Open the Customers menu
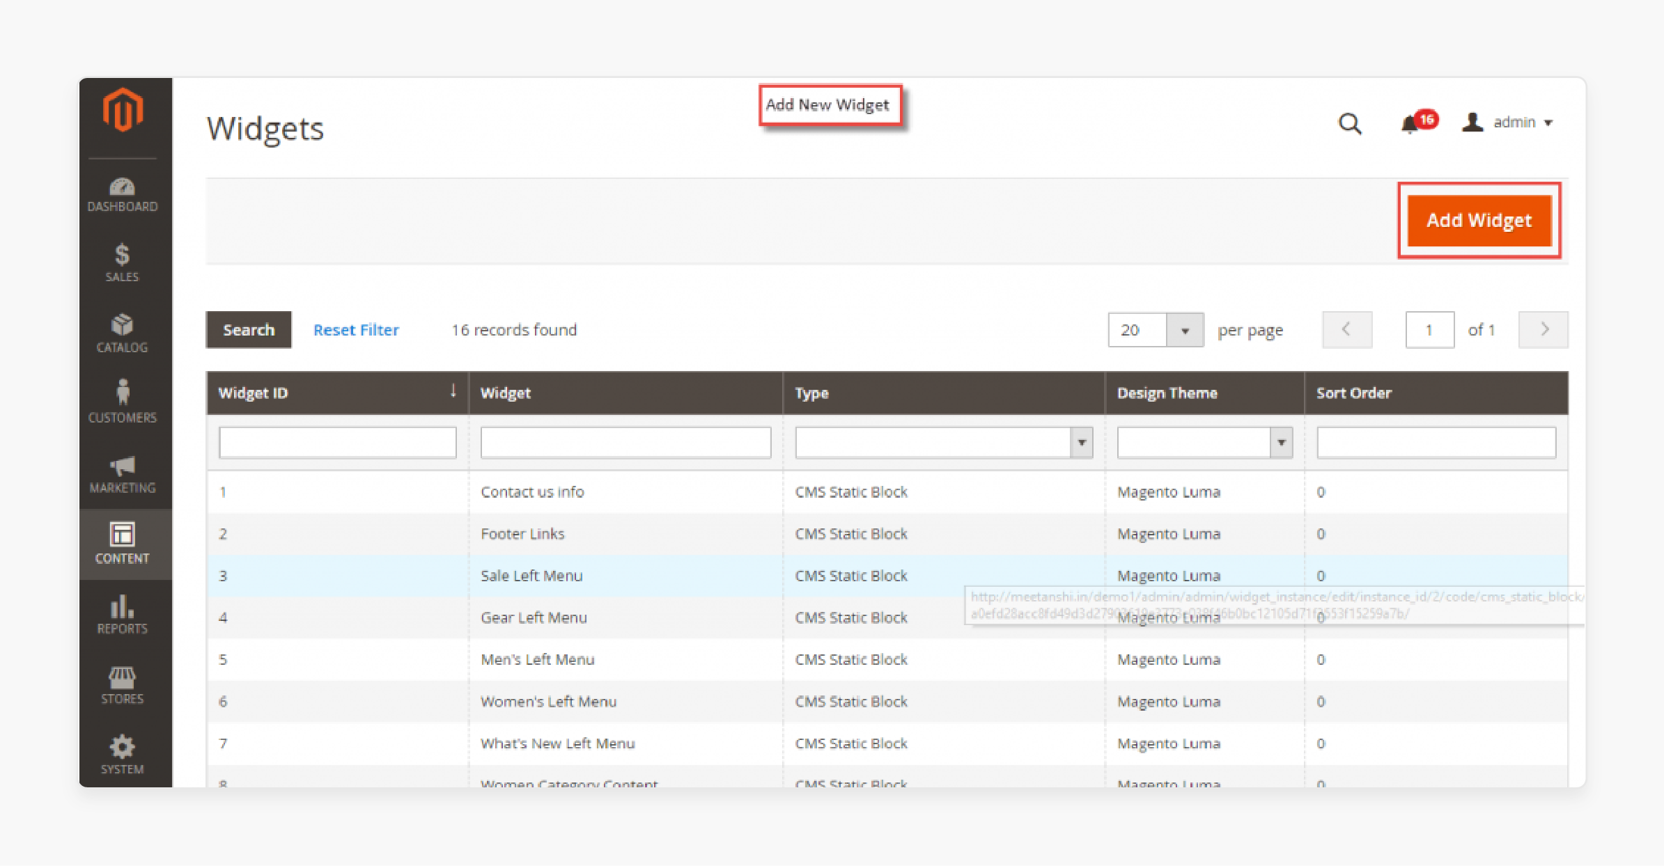1664x866 pixels. 123,402
